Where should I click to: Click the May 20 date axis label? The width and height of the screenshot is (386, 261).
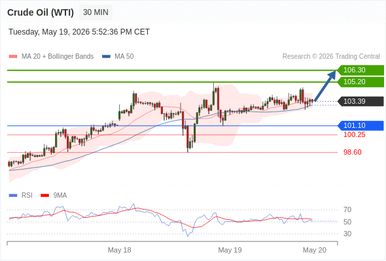(x=315, y=250)
